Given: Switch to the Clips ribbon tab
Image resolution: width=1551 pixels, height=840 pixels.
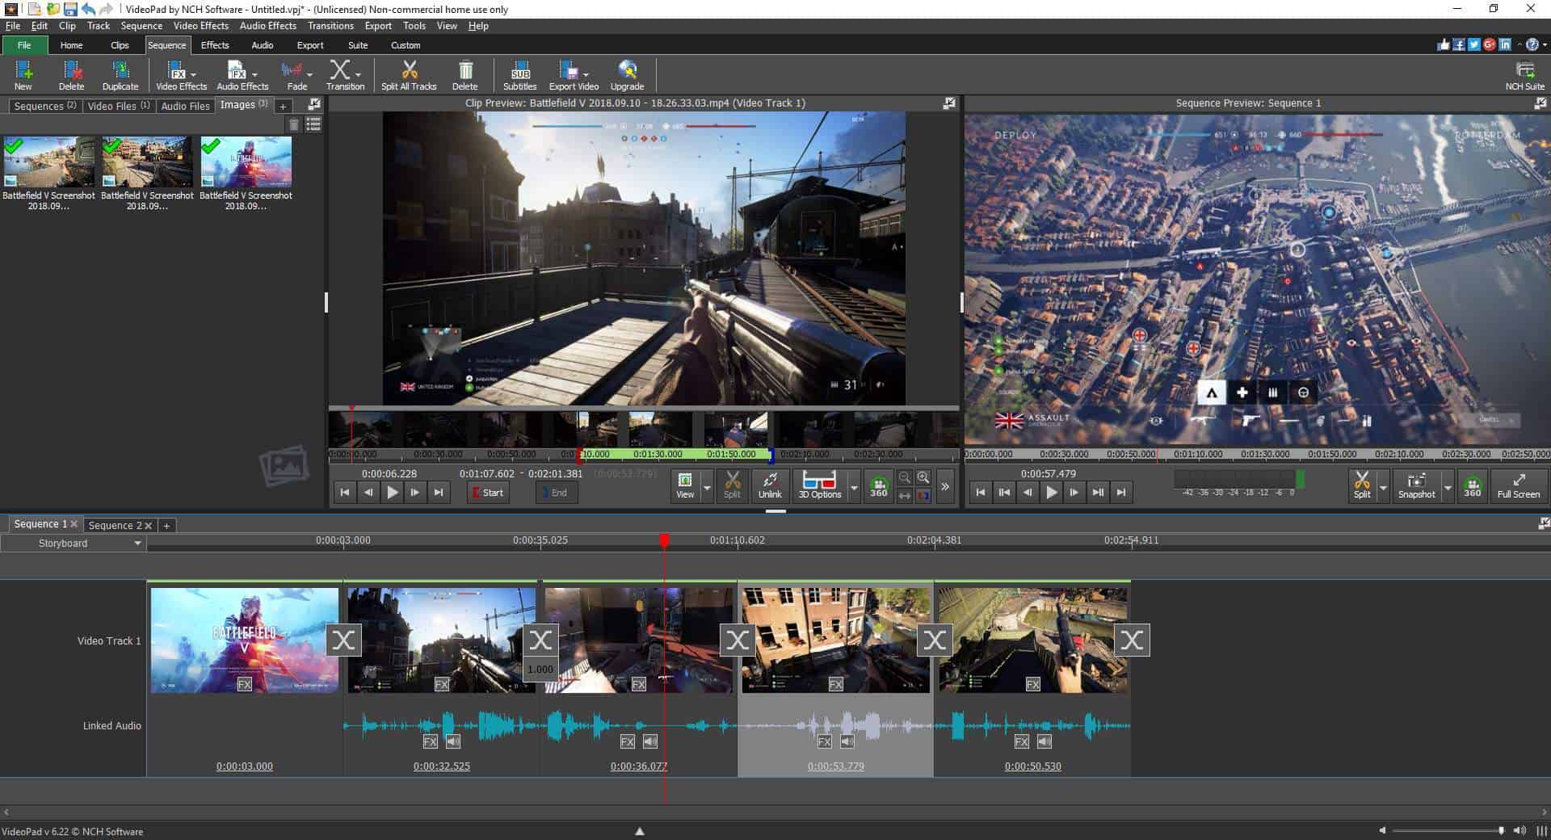Looking at the screenshot, I should point(120,45).
